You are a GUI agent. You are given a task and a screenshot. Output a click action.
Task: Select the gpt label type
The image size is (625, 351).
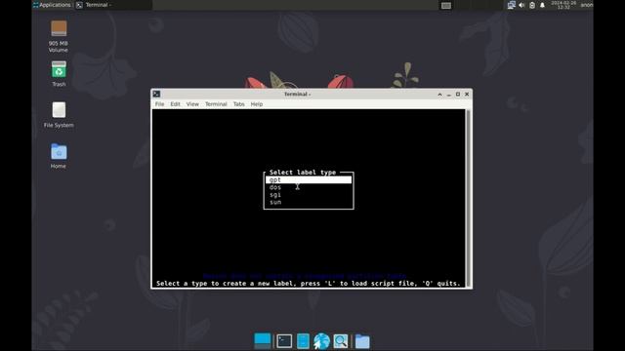coord(309,179)
